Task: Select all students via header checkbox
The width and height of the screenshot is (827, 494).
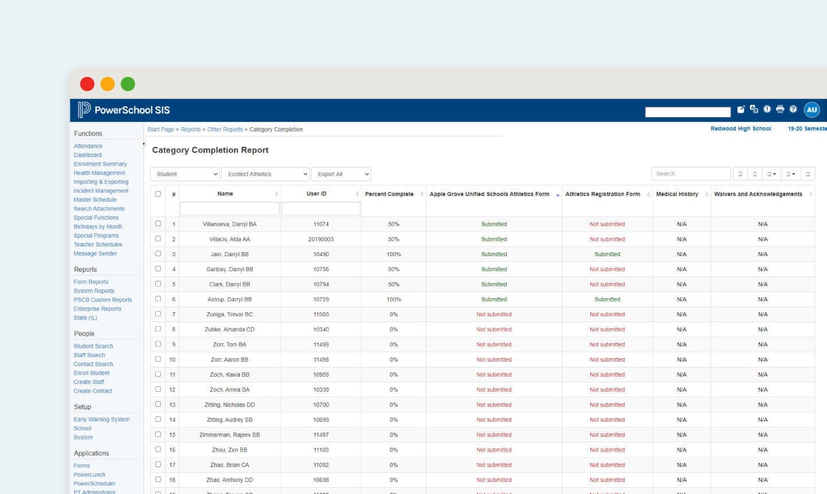Action: 158,194
